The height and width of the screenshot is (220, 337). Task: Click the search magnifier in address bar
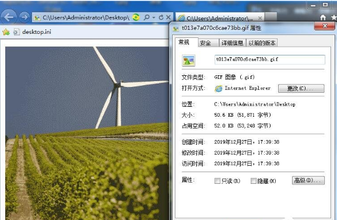pos(146,17)
